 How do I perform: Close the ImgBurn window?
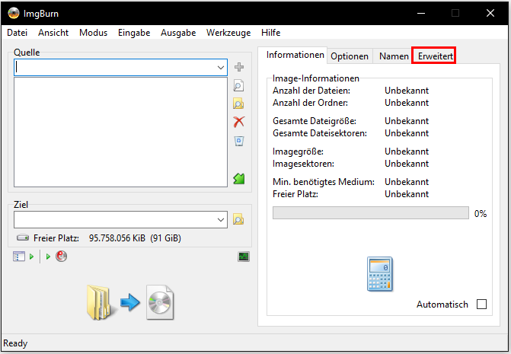(x=490, y=13)
